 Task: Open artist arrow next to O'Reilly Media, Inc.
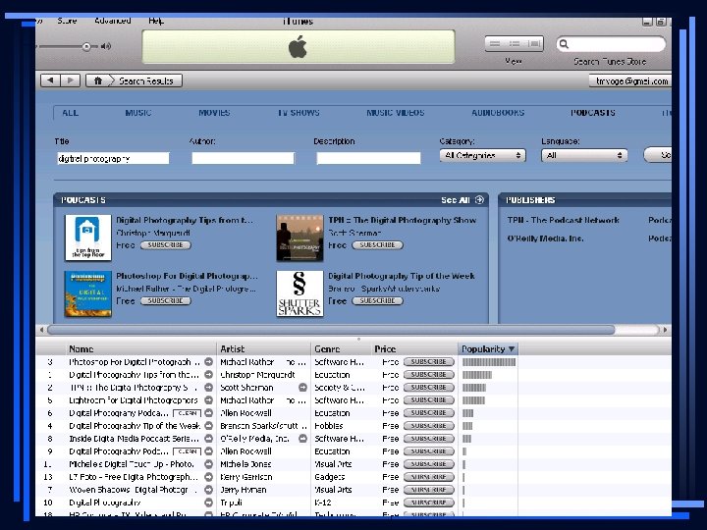pyautogui.click(x=303, y=439)
